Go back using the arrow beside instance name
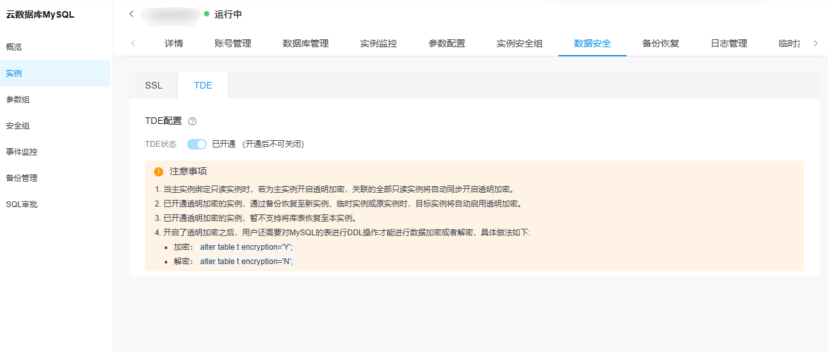 [x=131, y=14]
